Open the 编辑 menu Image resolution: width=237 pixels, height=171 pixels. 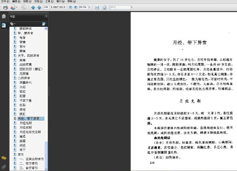[x=16, y=1]
